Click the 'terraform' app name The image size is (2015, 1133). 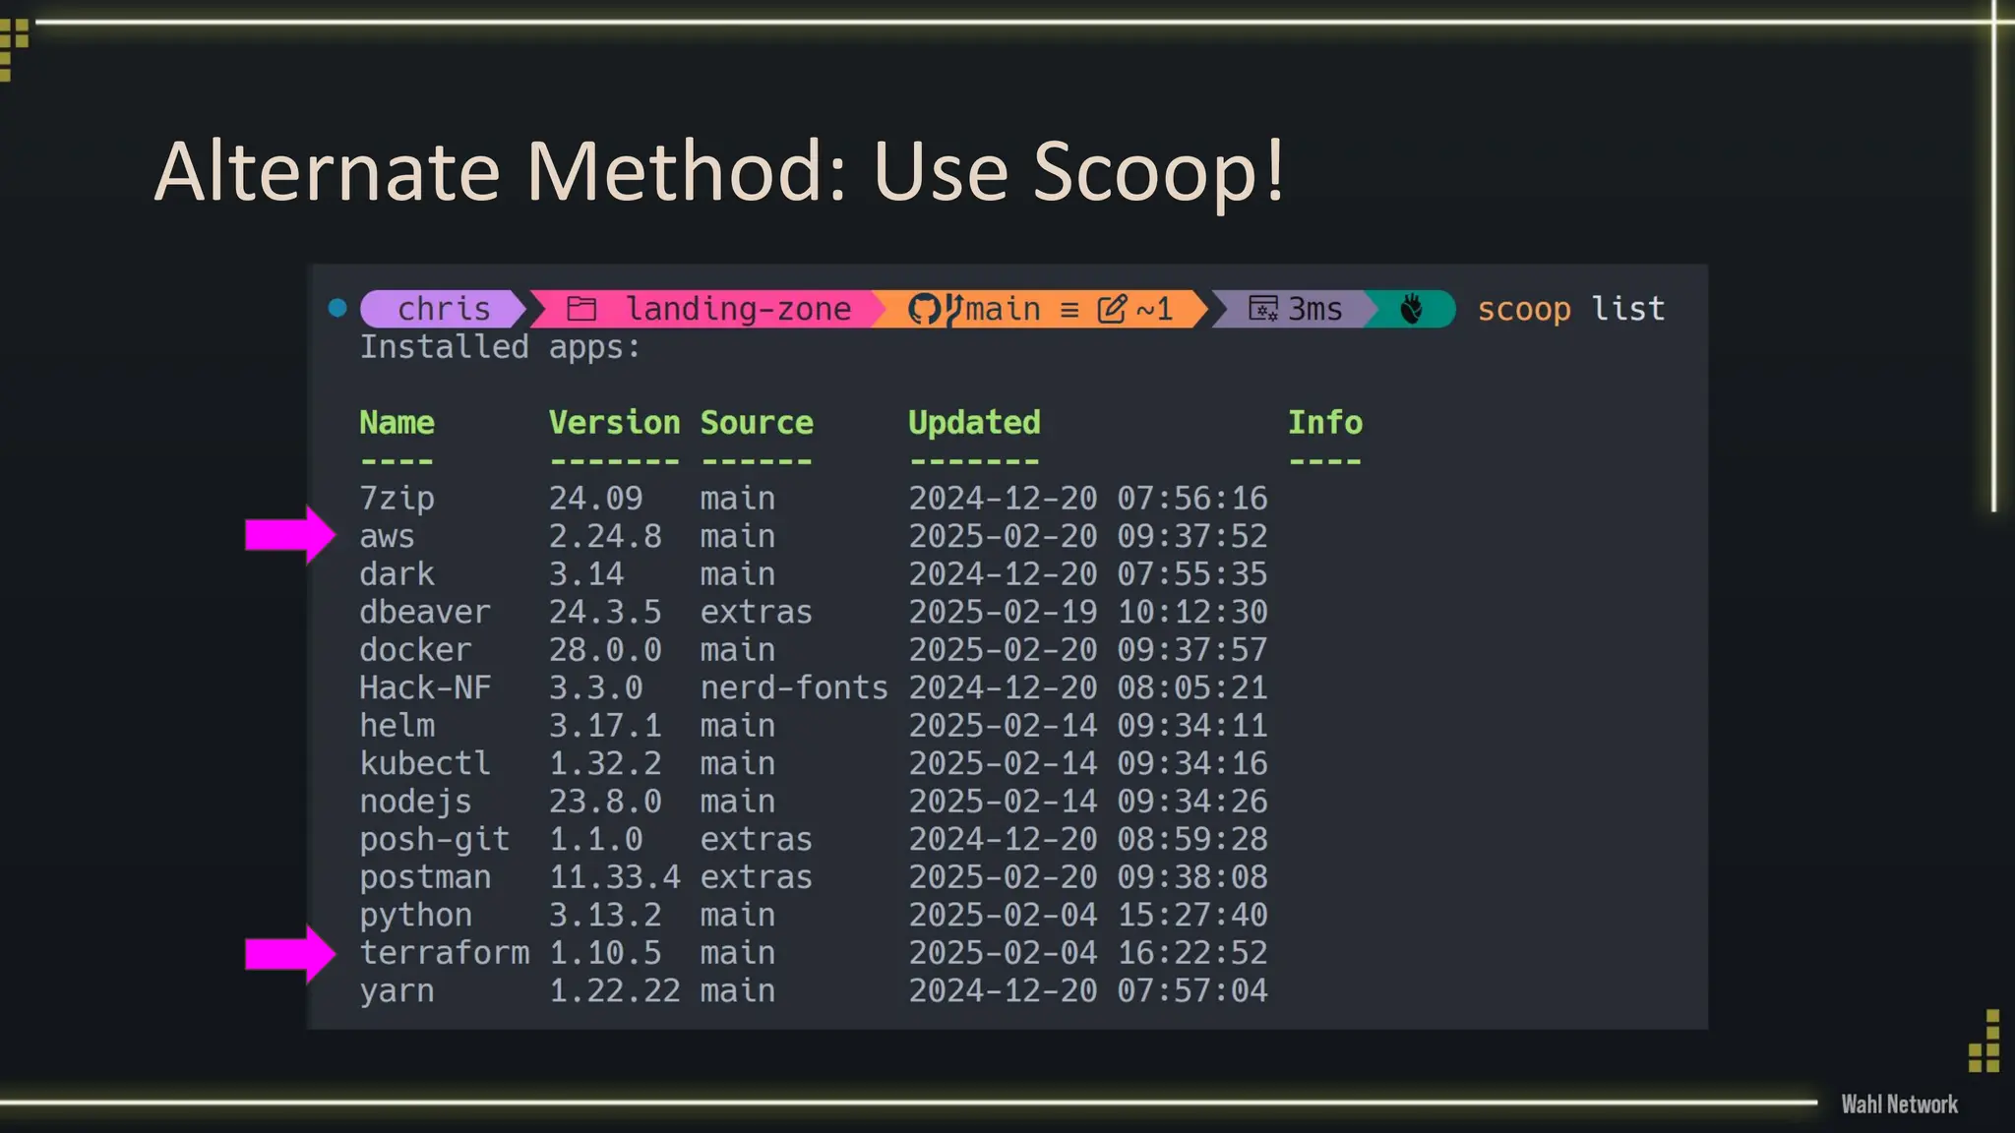(x=444, y=952)
